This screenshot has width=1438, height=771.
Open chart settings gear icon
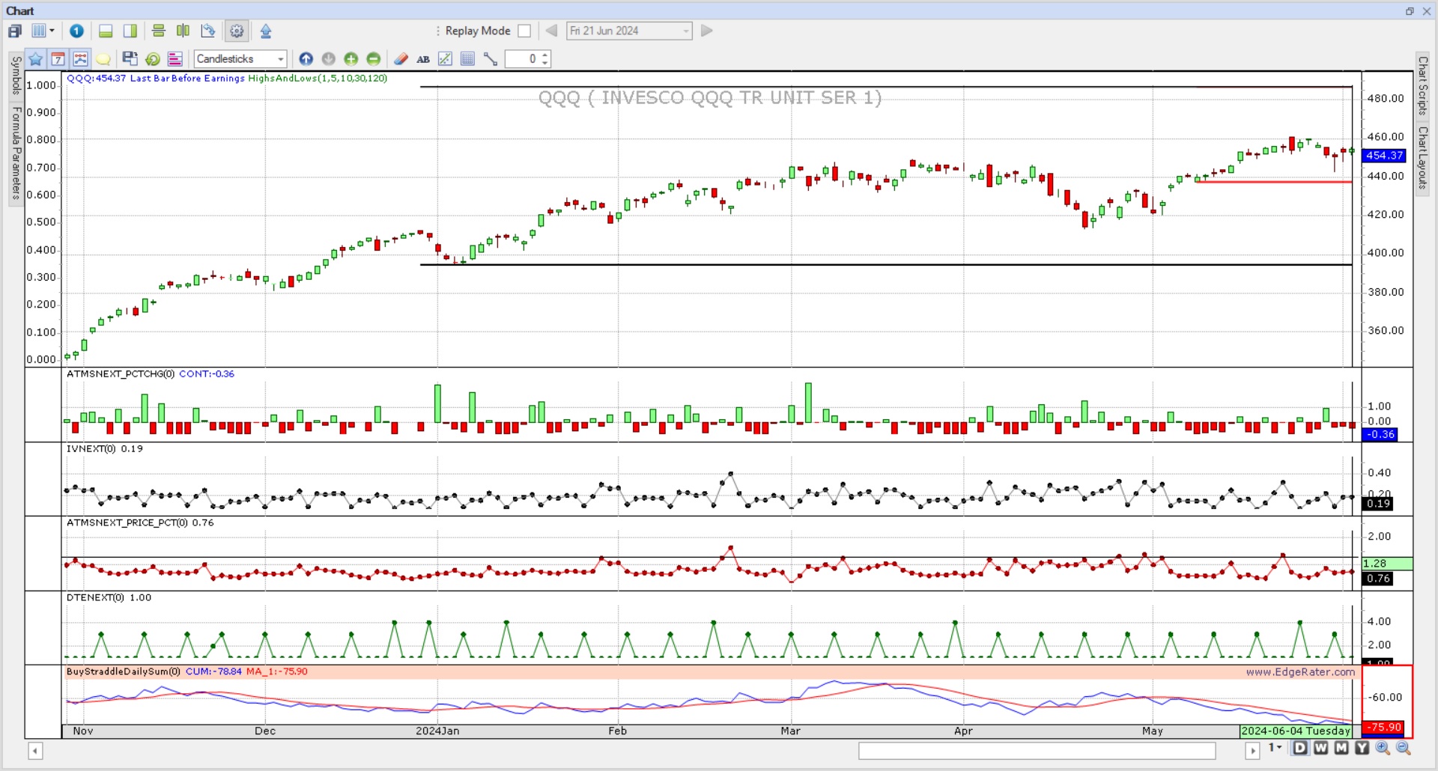237,31
